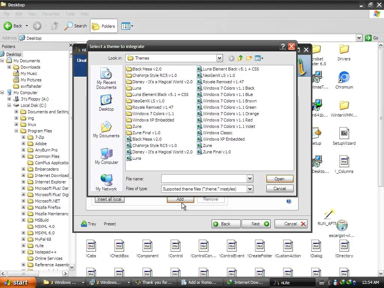Click the Start button

click(18, 282)
